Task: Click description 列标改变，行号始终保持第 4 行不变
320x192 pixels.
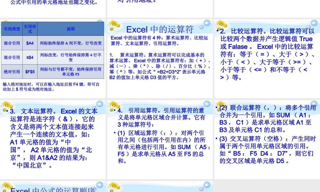Action: point(71,57)
